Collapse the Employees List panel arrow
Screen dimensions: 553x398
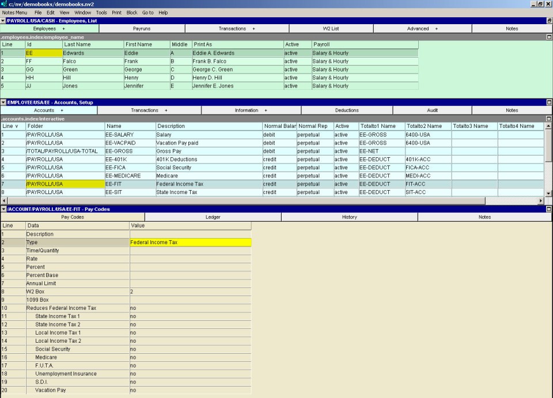coord(3,21)
